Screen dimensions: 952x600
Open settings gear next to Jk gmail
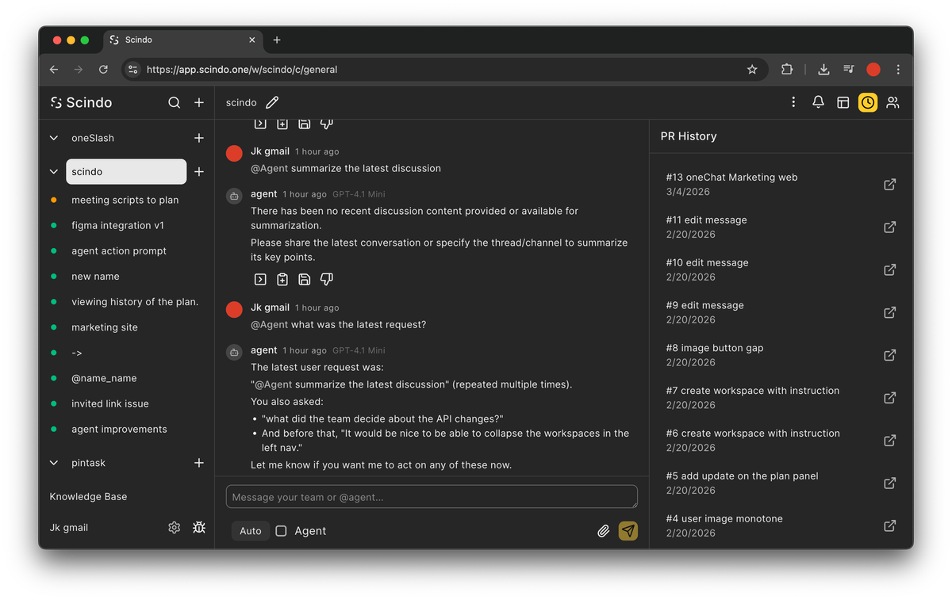click(174, 527)
